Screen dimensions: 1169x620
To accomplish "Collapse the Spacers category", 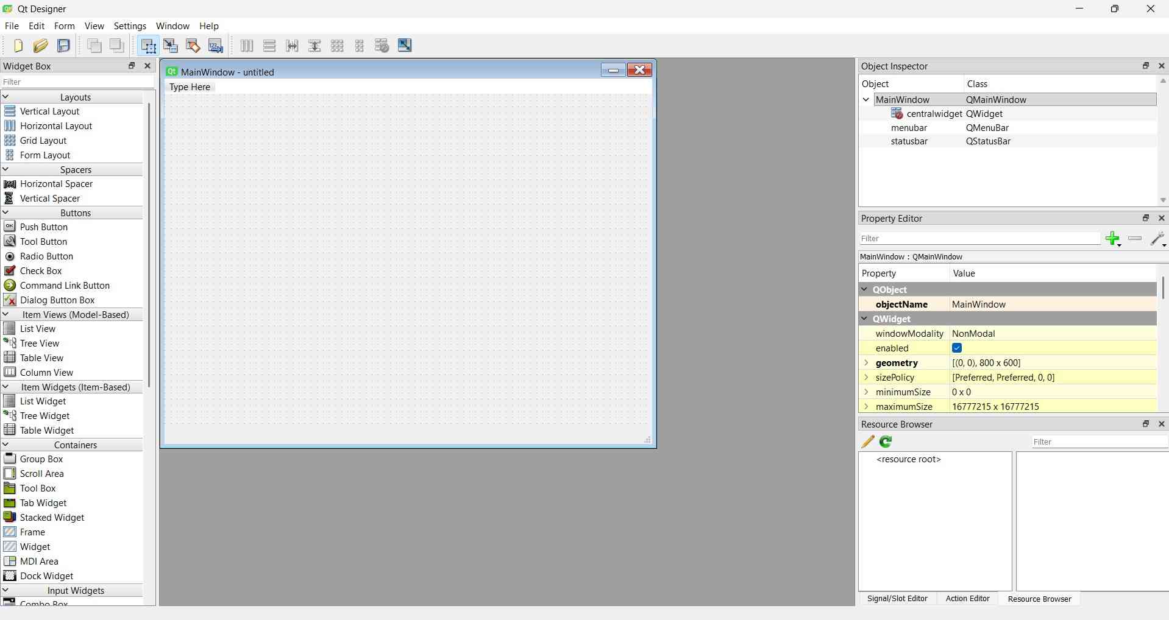I will [5, 169].
